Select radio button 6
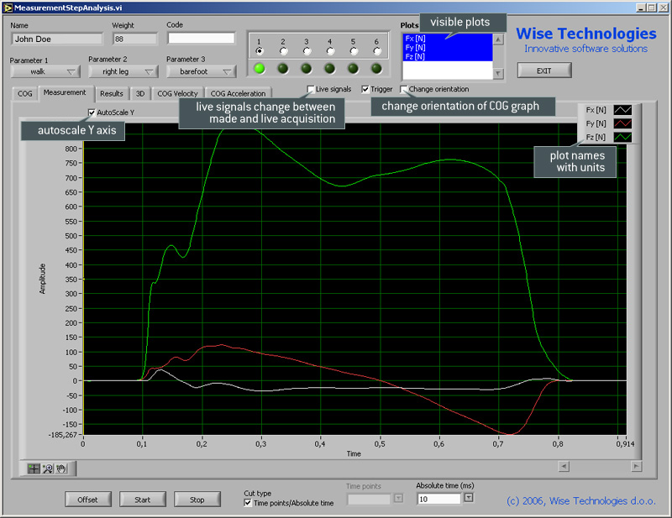Image resolution: width=672 pixels, height=518 pixels. pyautogui.click(x=376, y=51)
